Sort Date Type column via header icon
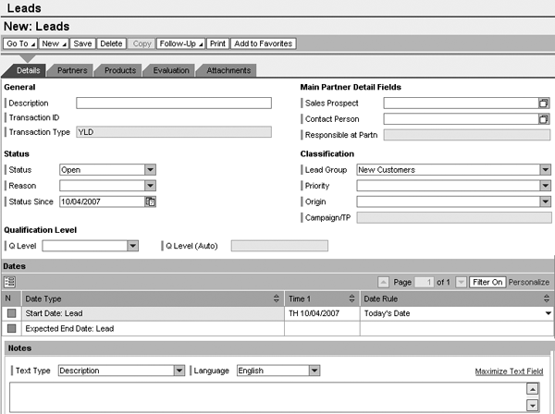The width and height of the screenshot is (555, 414). 277,298
